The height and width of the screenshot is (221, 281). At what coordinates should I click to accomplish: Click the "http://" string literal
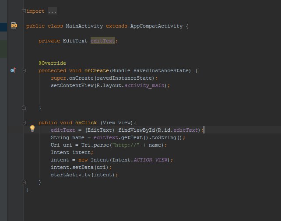coord(126,145)
